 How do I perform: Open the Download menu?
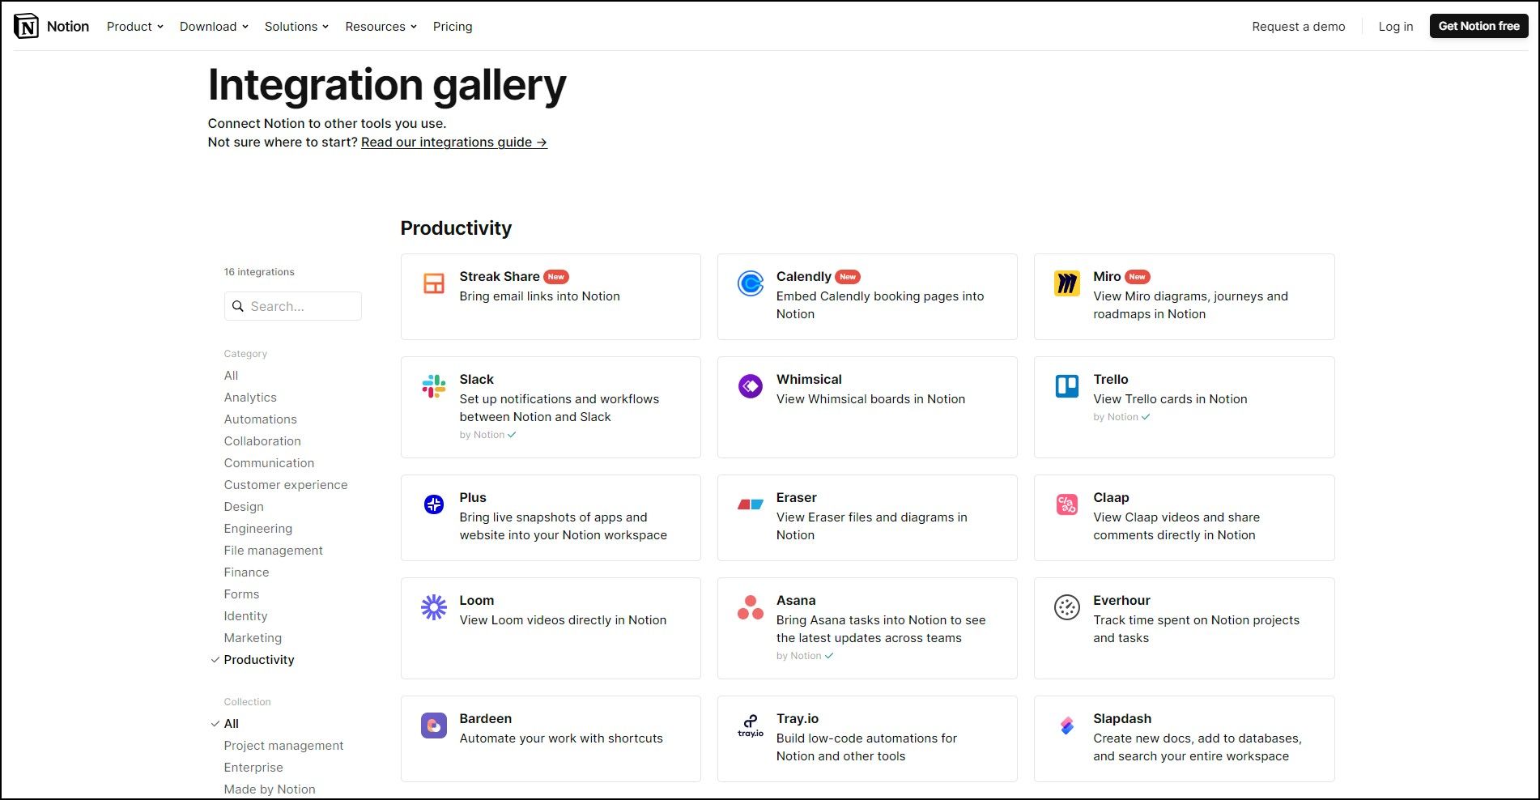click(x=213, y=26)
